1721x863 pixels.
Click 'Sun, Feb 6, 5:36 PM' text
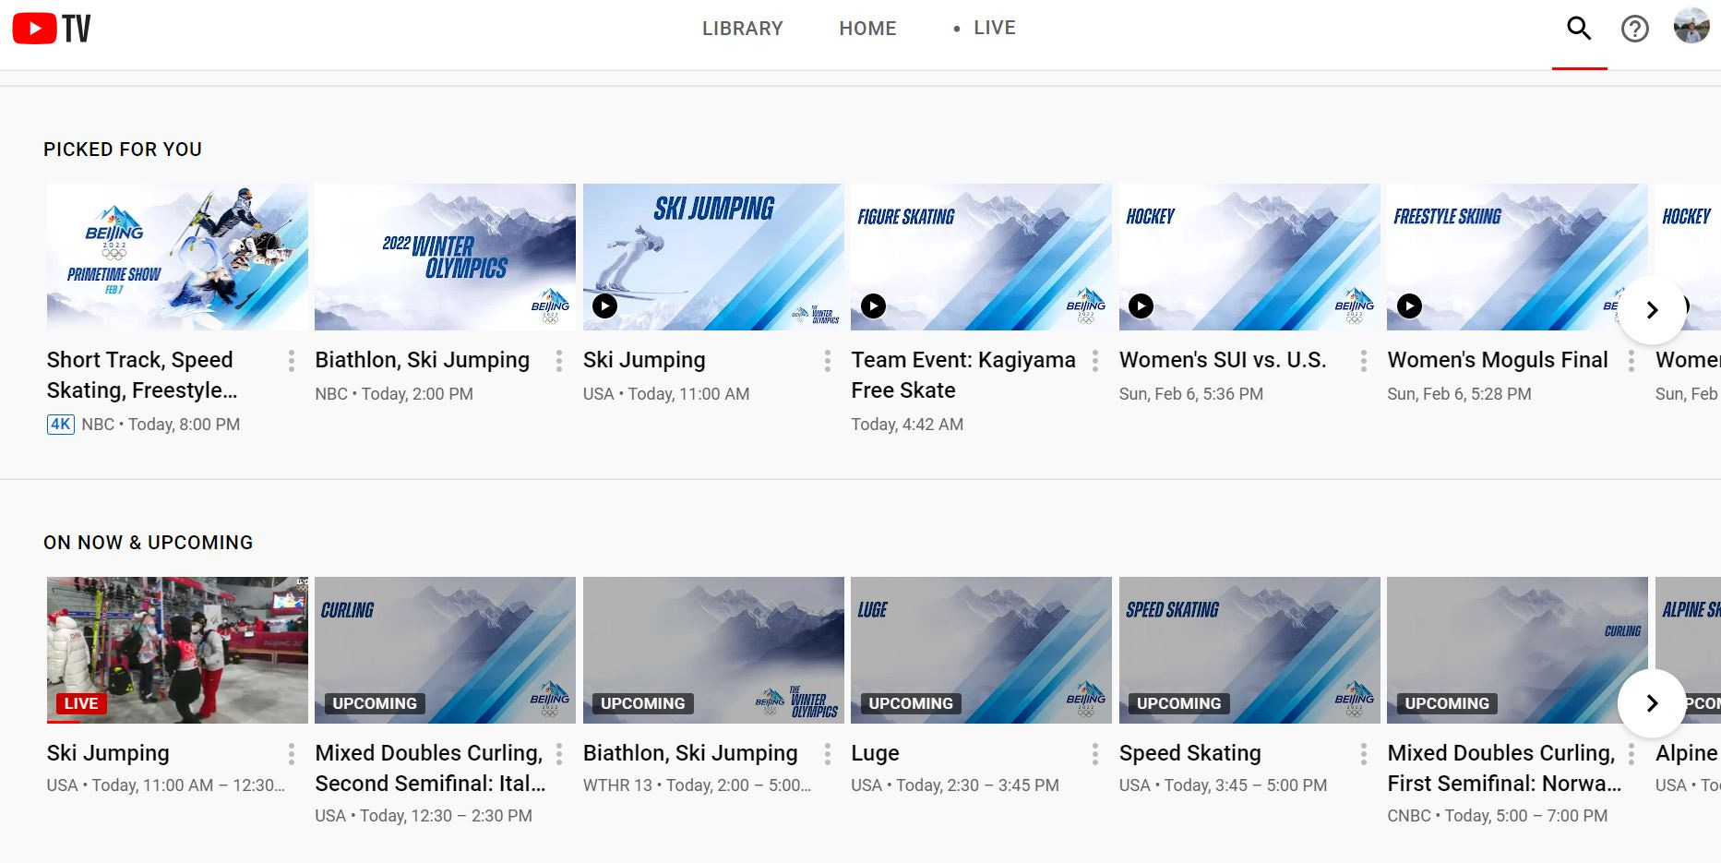pos(1191,394)
